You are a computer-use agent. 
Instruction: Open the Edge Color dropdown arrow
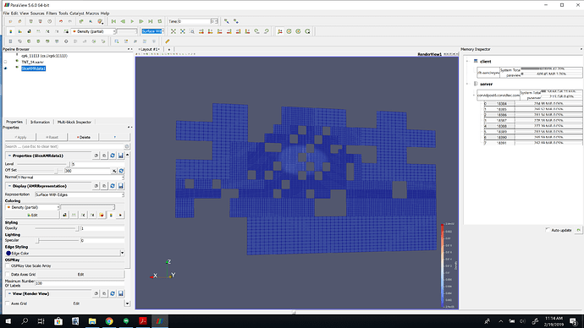pos(122,254)
